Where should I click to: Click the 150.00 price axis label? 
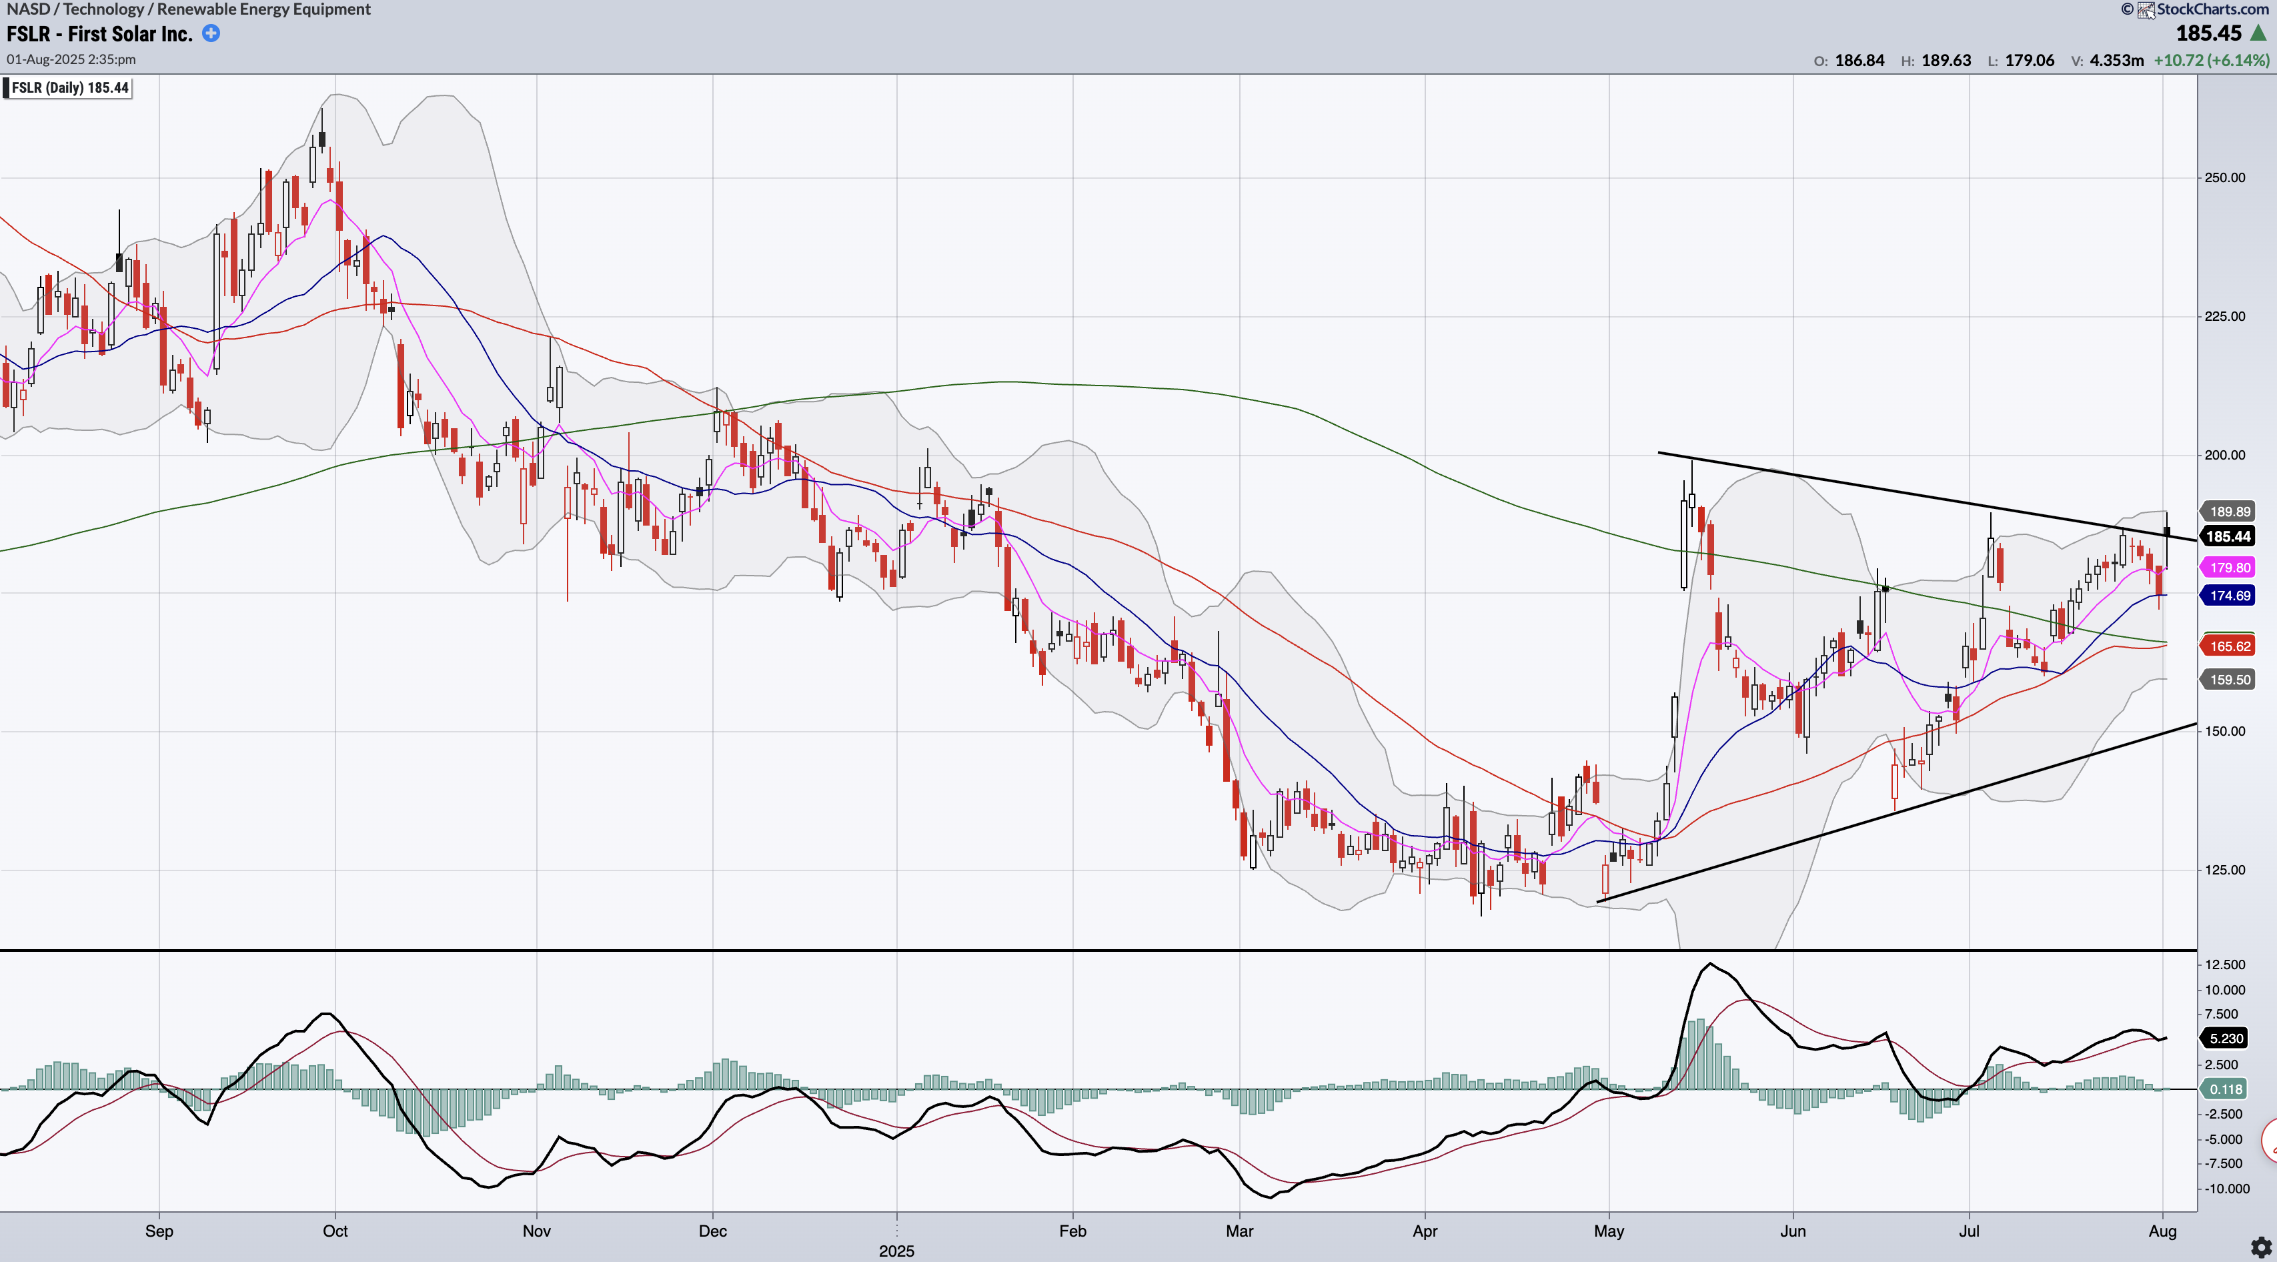click(2224, 731)
